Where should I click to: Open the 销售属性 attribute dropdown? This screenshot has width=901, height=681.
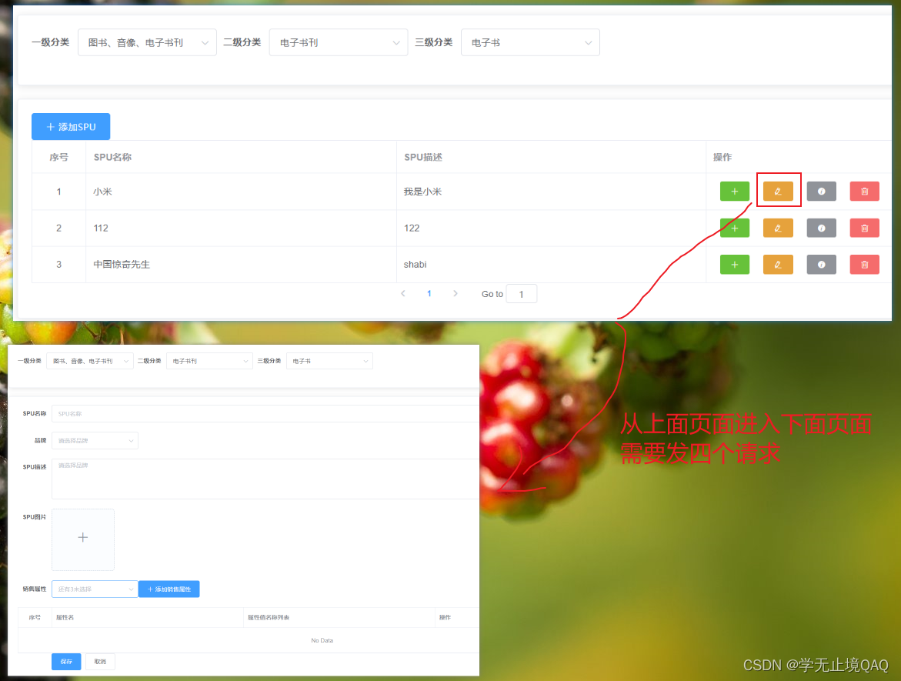tap(94, 589)
